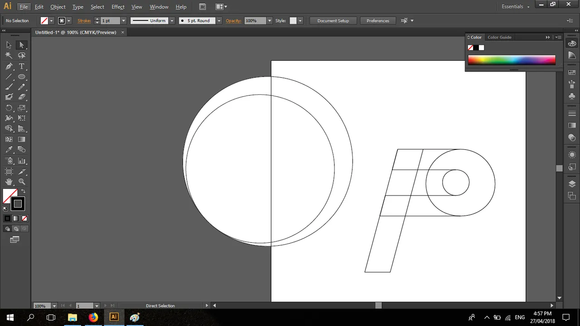Open the Essentials workspace switcher

[516, 7]
